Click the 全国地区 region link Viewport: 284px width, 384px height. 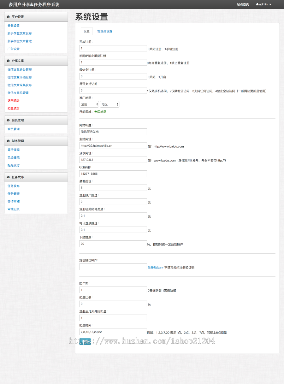(x=100, y=111)
